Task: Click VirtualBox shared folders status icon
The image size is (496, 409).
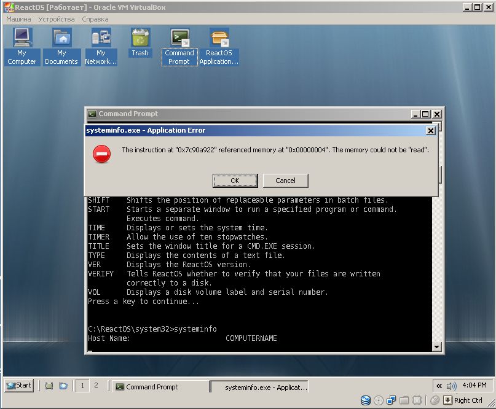Action: tap(404, 400)
